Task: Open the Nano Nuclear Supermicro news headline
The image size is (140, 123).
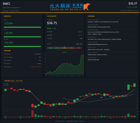Action: pos(103,33)
